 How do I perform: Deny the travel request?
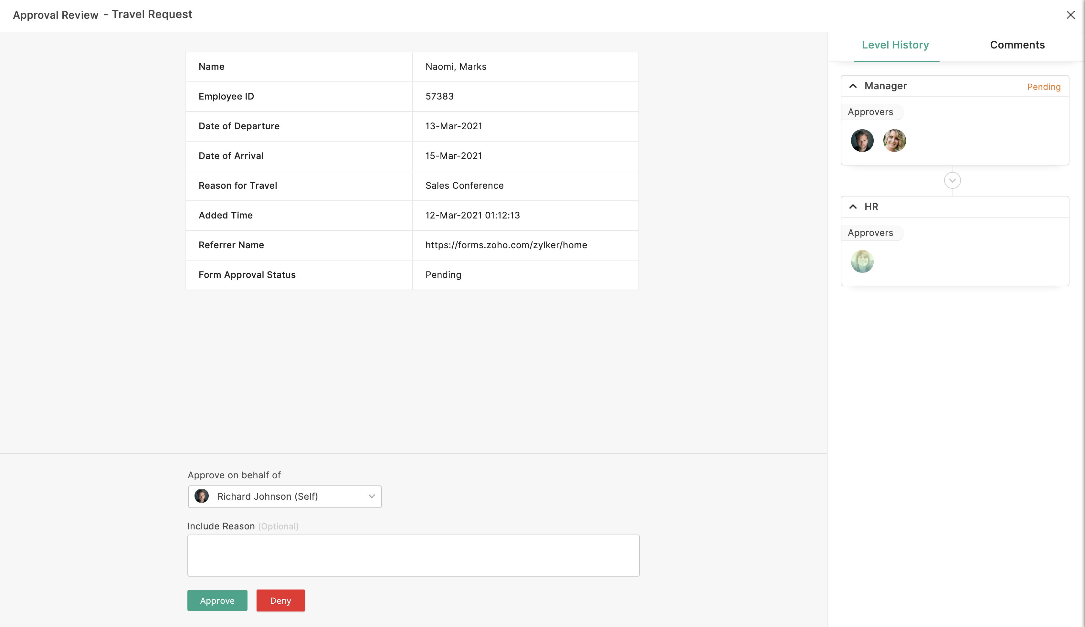pos(280,600)
